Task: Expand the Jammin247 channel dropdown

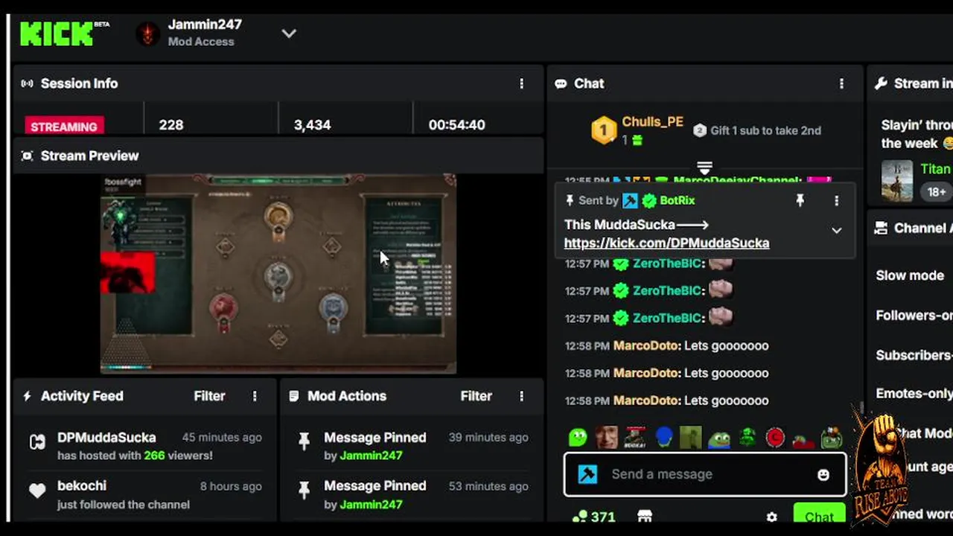Action: 289,33
